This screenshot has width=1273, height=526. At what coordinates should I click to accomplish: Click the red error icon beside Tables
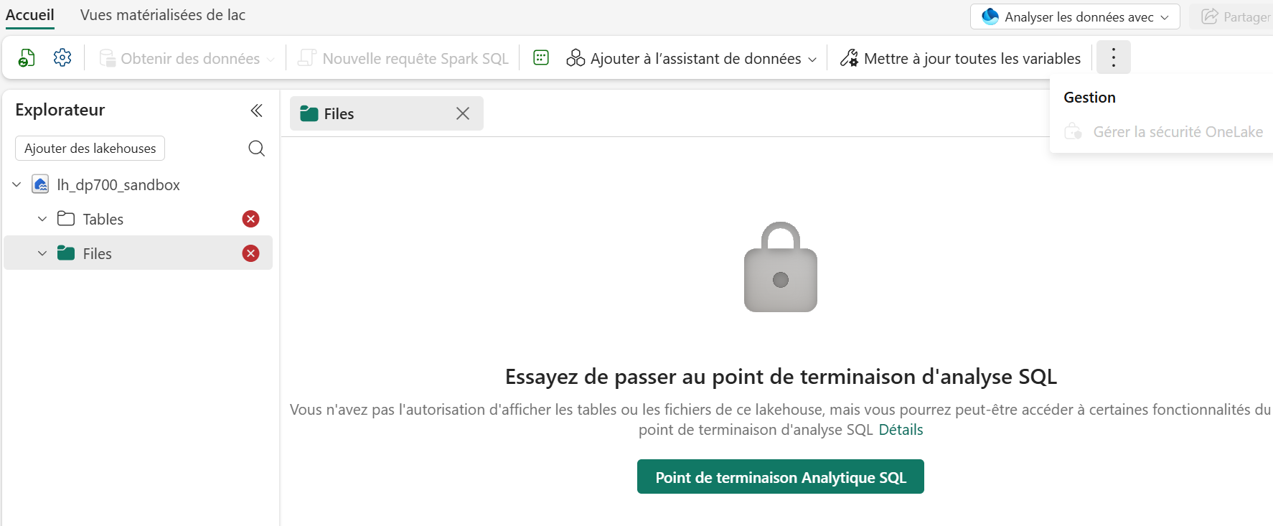(x=250, y=219)
